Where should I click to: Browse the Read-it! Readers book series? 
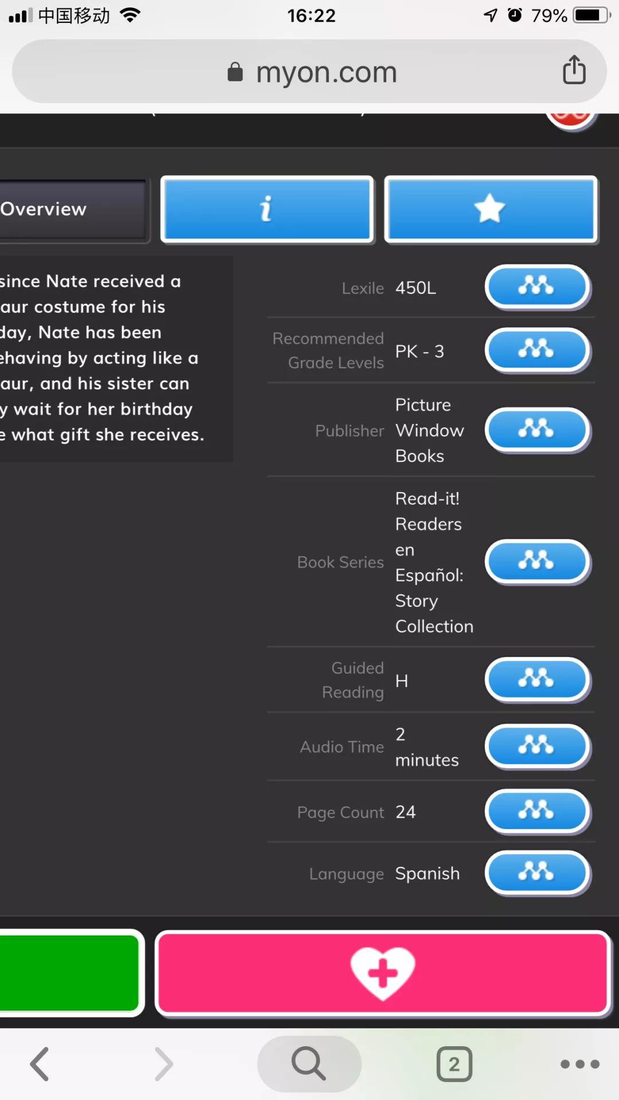tap(538, 561)
